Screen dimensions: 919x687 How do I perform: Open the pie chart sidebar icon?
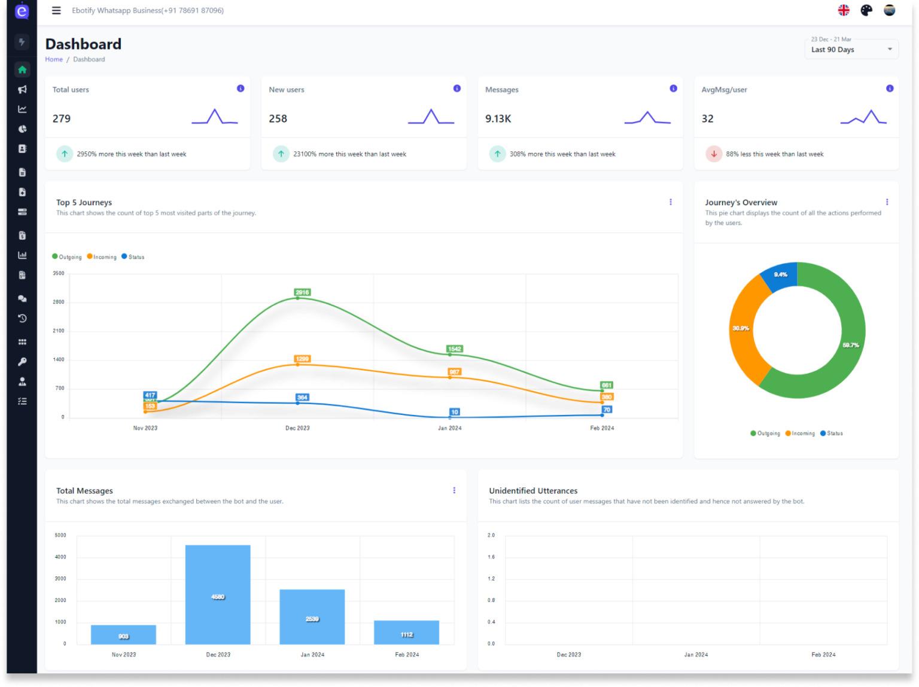[22, 129]
